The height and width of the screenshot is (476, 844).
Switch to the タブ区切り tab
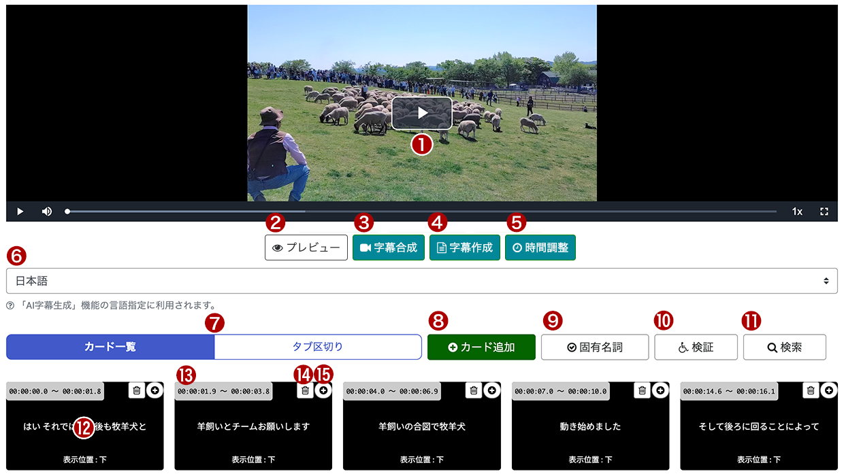coord(318,347)
